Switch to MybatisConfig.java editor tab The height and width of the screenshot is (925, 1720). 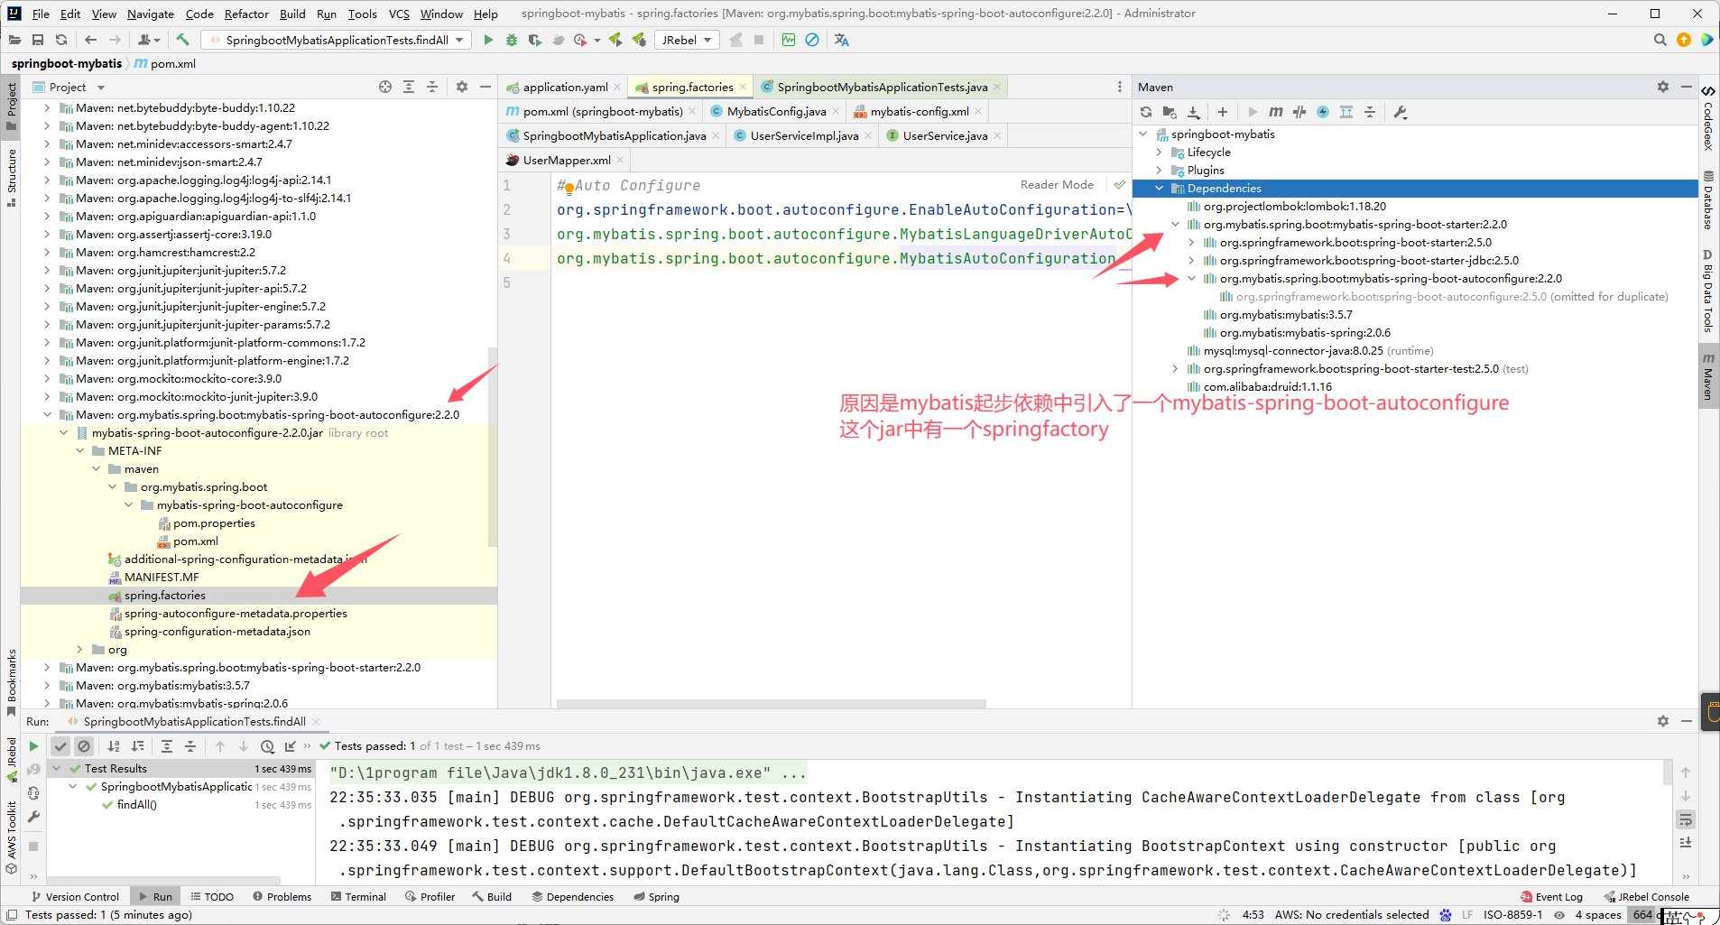point(776,112)
